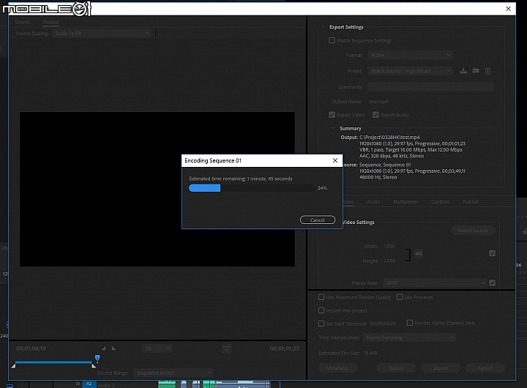Image resolution: width=527 pixels, height=388 pixels.
Task: Click the Height value 1,080
Action: click(x=389, y=261)
